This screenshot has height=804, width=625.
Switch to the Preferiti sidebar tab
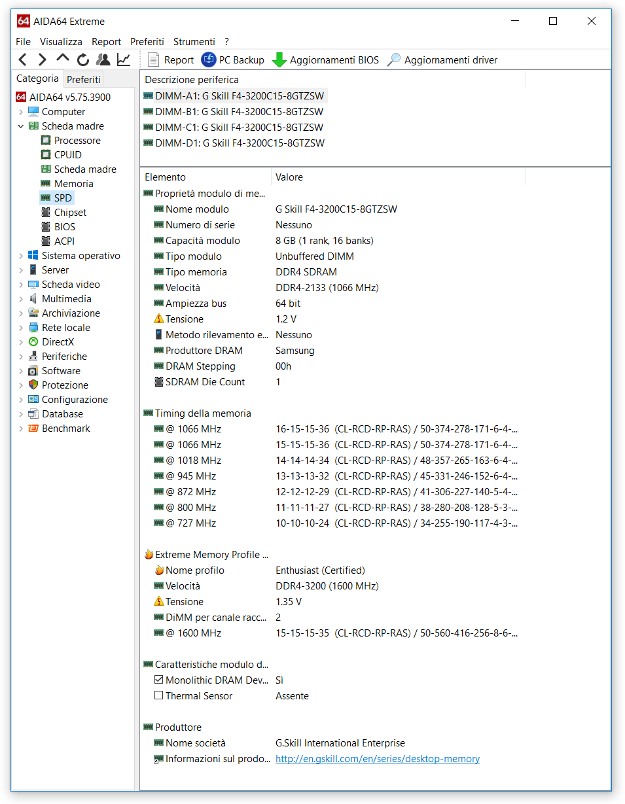(x=84, y=79)
